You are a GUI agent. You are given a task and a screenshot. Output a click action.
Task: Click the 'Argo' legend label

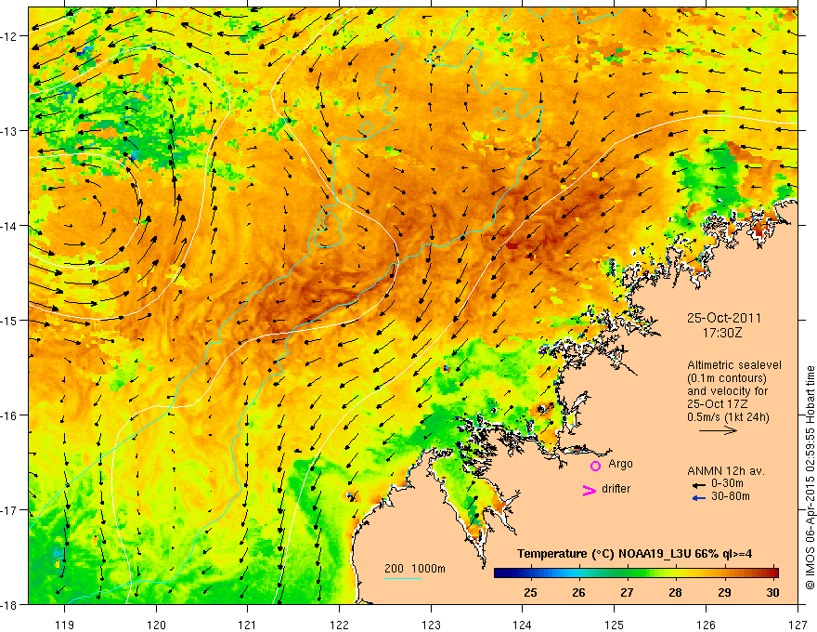tap(620, 464)
